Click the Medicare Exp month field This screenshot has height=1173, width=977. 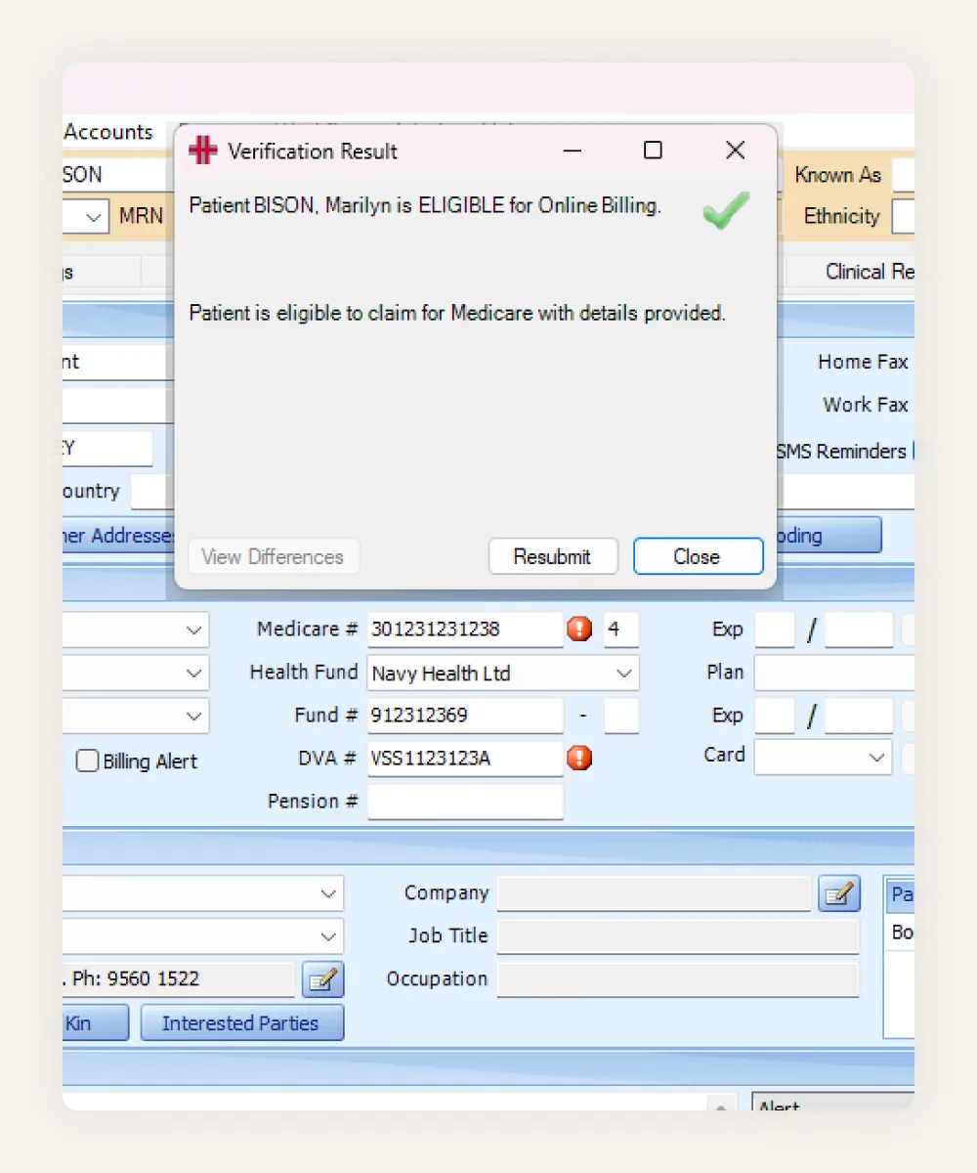pyautogui.click(x=775, y=630)
